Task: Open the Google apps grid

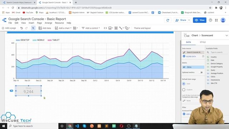Action: tap(216, 20)
